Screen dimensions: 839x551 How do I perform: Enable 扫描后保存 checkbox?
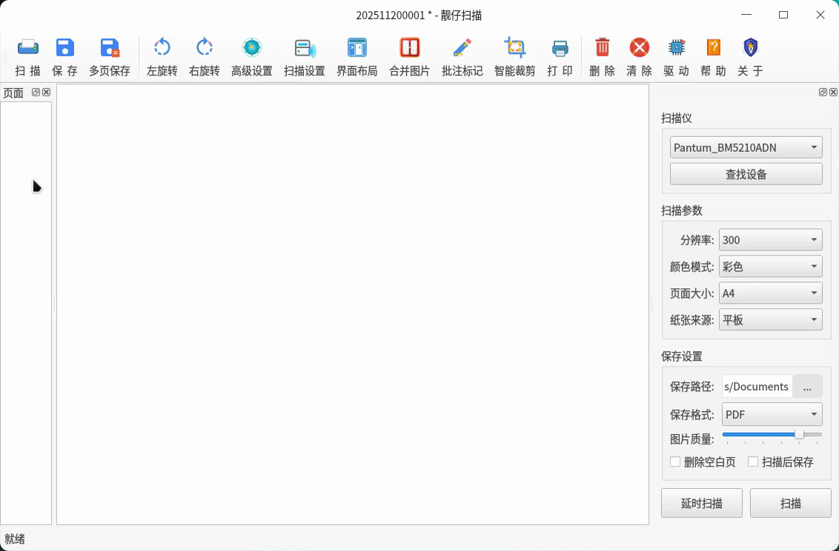780,461
